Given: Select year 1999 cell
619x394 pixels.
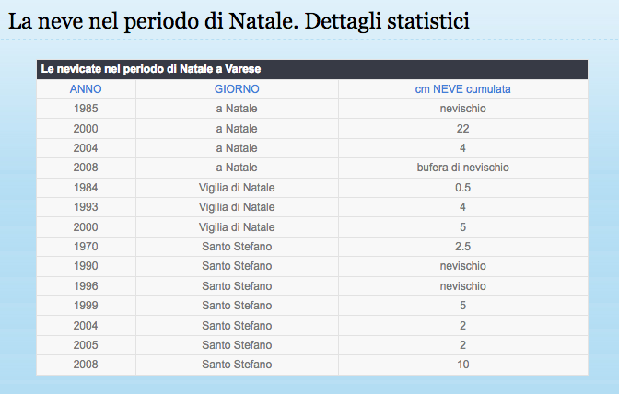Looking at the screenshot, I should coord(86,306).
